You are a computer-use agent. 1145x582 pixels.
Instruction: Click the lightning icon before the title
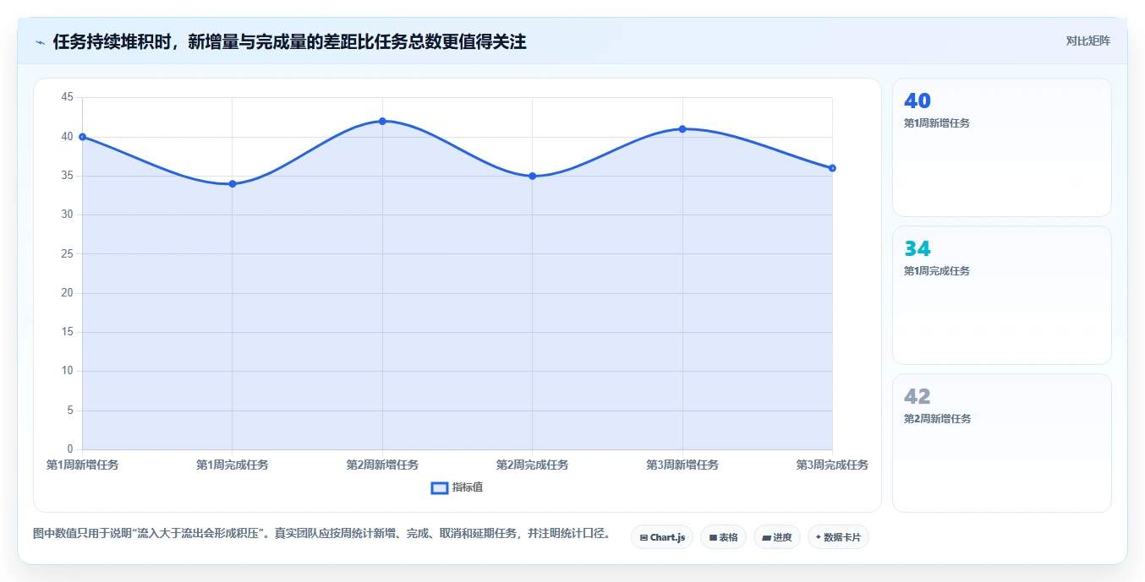coord(40,42)
